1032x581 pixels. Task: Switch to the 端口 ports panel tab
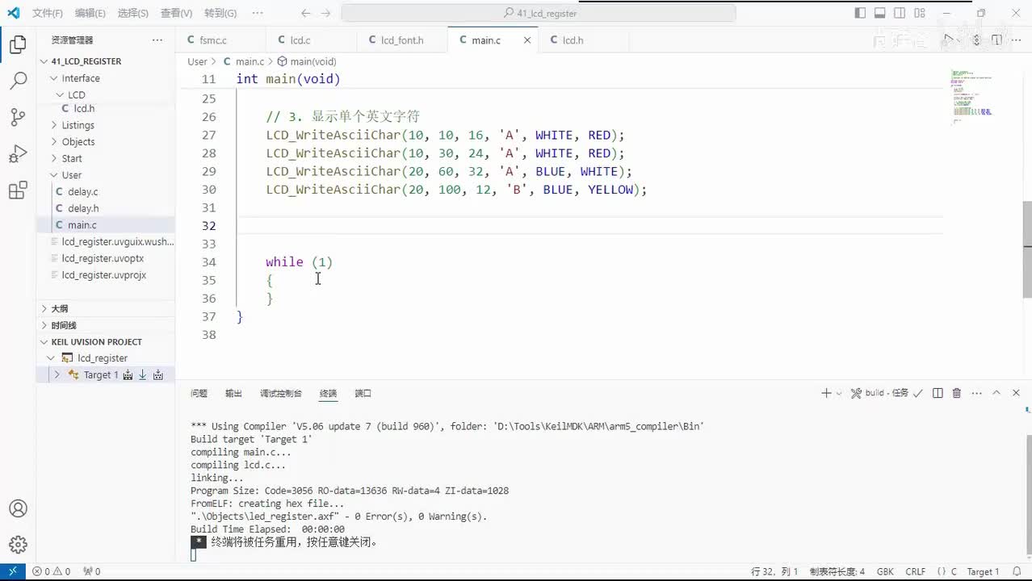[x=363, y=393]
